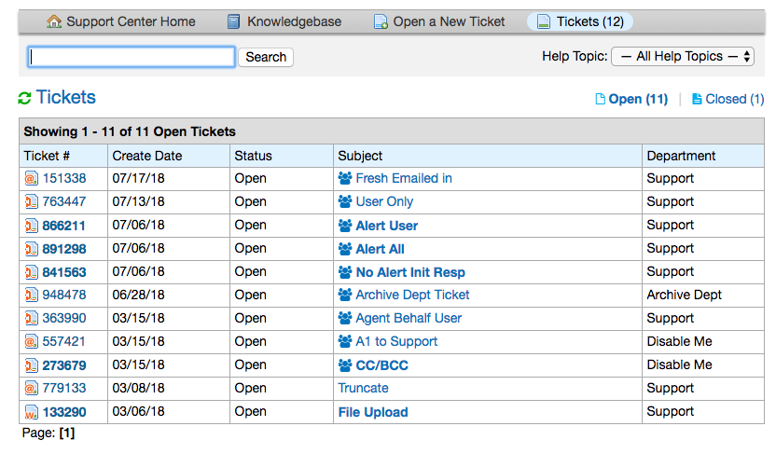Click the source icon for ticket 273679

31,365
